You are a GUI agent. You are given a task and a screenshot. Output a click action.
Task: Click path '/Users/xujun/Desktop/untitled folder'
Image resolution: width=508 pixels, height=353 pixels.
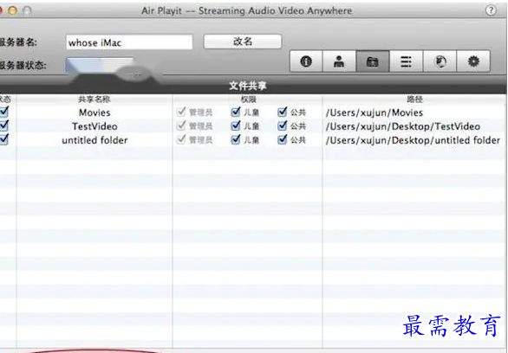(x=413, y=140)
